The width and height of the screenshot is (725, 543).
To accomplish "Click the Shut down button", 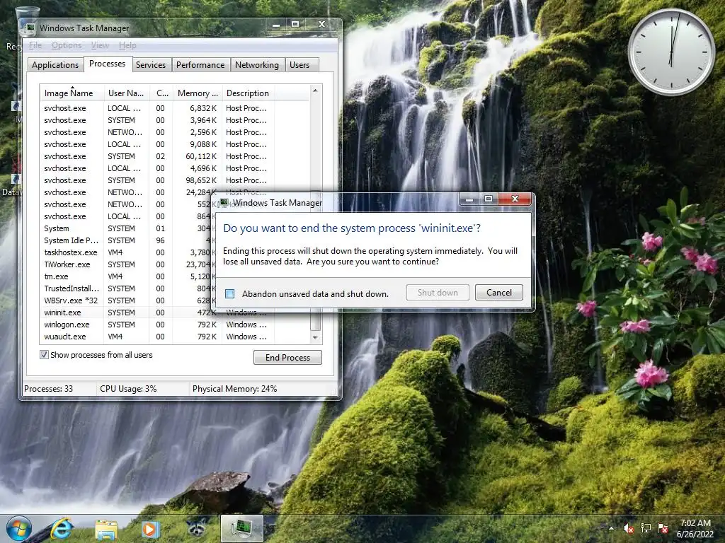I will pos(438,292).
